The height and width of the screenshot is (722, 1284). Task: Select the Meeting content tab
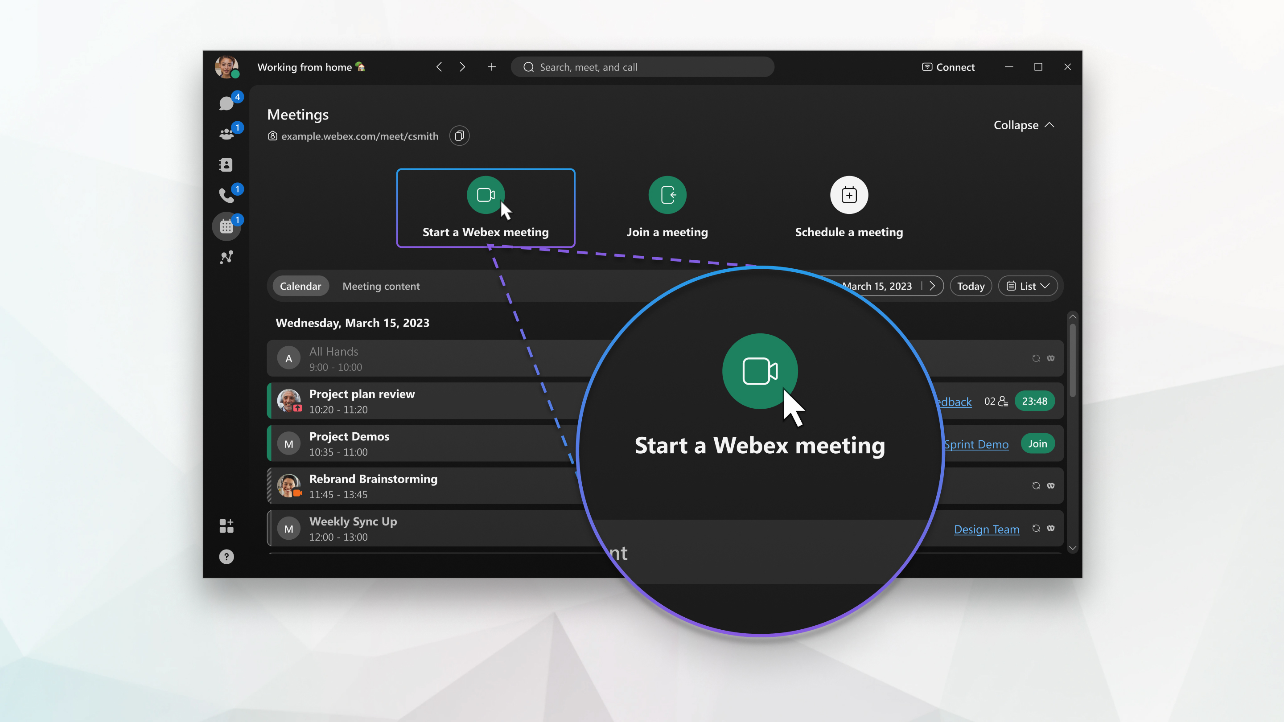pos(381,286)
